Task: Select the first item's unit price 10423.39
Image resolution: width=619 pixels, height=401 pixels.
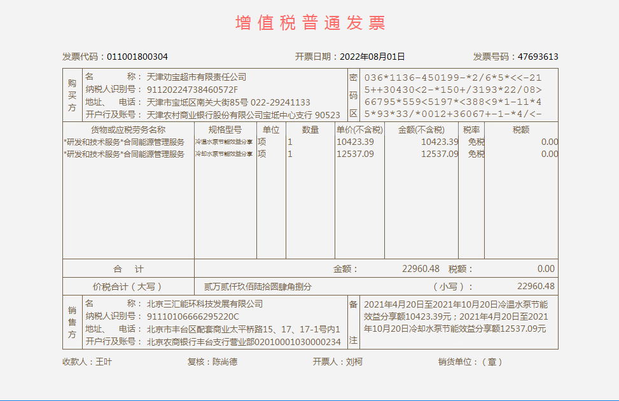Action: coord(355,142)
